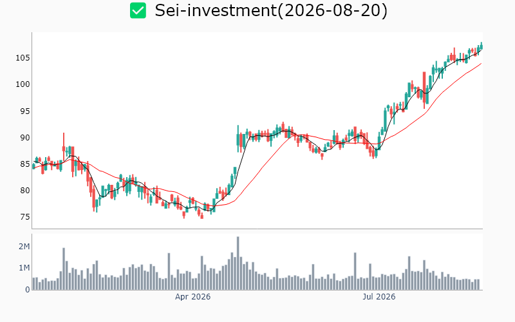The width and height of the screenshot is (515, 322).
Task: Click the last candlestick near 107
Action: tap(482, 46)
